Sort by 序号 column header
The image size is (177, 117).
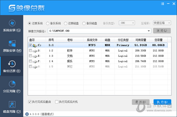51,40
